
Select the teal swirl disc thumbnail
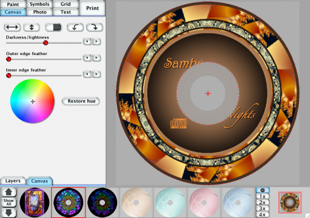pyautogui.click(x=170, y=203)
